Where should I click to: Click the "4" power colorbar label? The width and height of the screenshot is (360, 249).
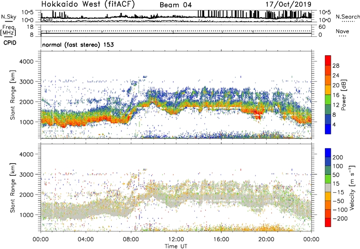click(x=334, y=124)
